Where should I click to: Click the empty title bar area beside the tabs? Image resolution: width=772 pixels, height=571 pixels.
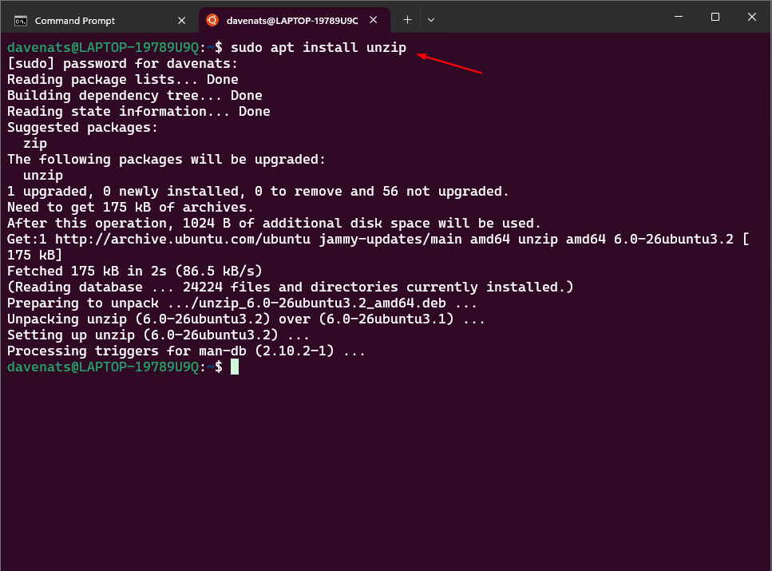point(551,19)
